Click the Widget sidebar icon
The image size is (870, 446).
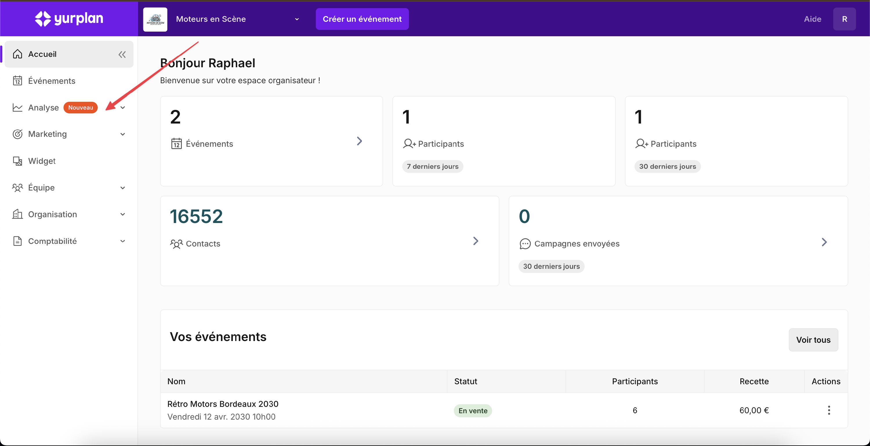(x=18, y=161)
